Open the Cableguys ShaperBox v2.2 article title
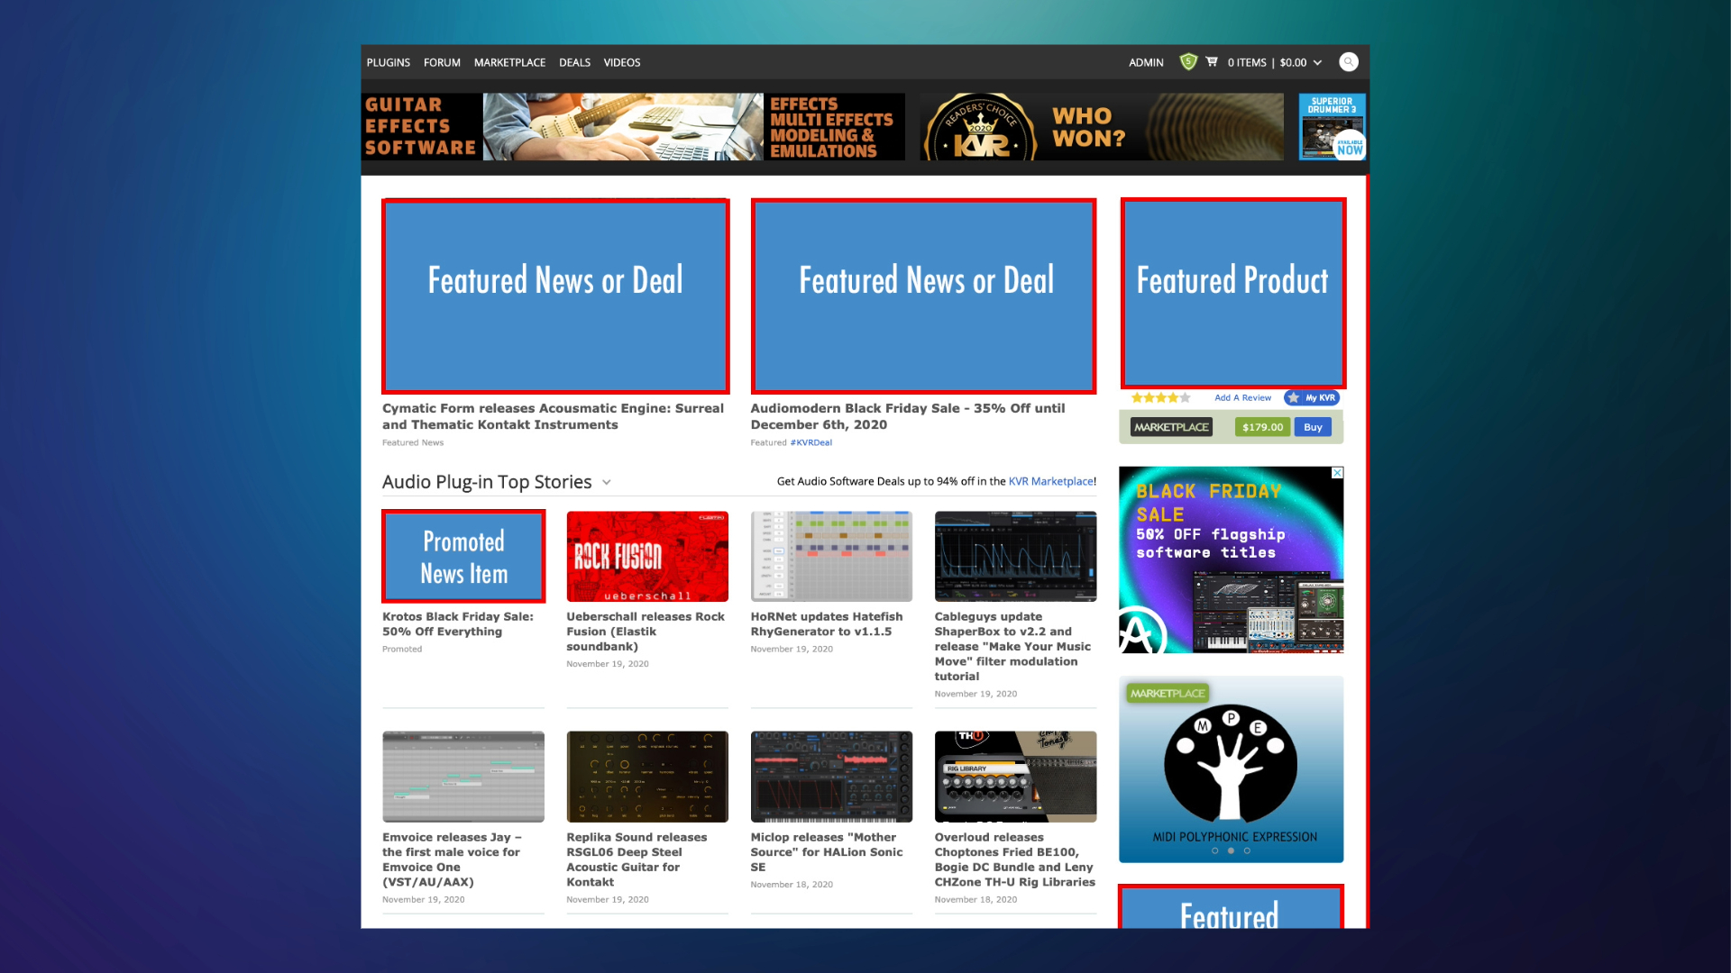 [1012, 646]
